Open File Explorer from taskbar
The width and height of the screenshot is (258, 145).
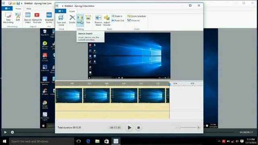pos(98,141)
